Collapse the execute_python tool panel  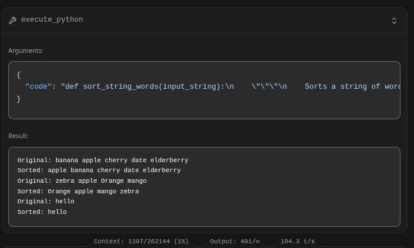394,20
